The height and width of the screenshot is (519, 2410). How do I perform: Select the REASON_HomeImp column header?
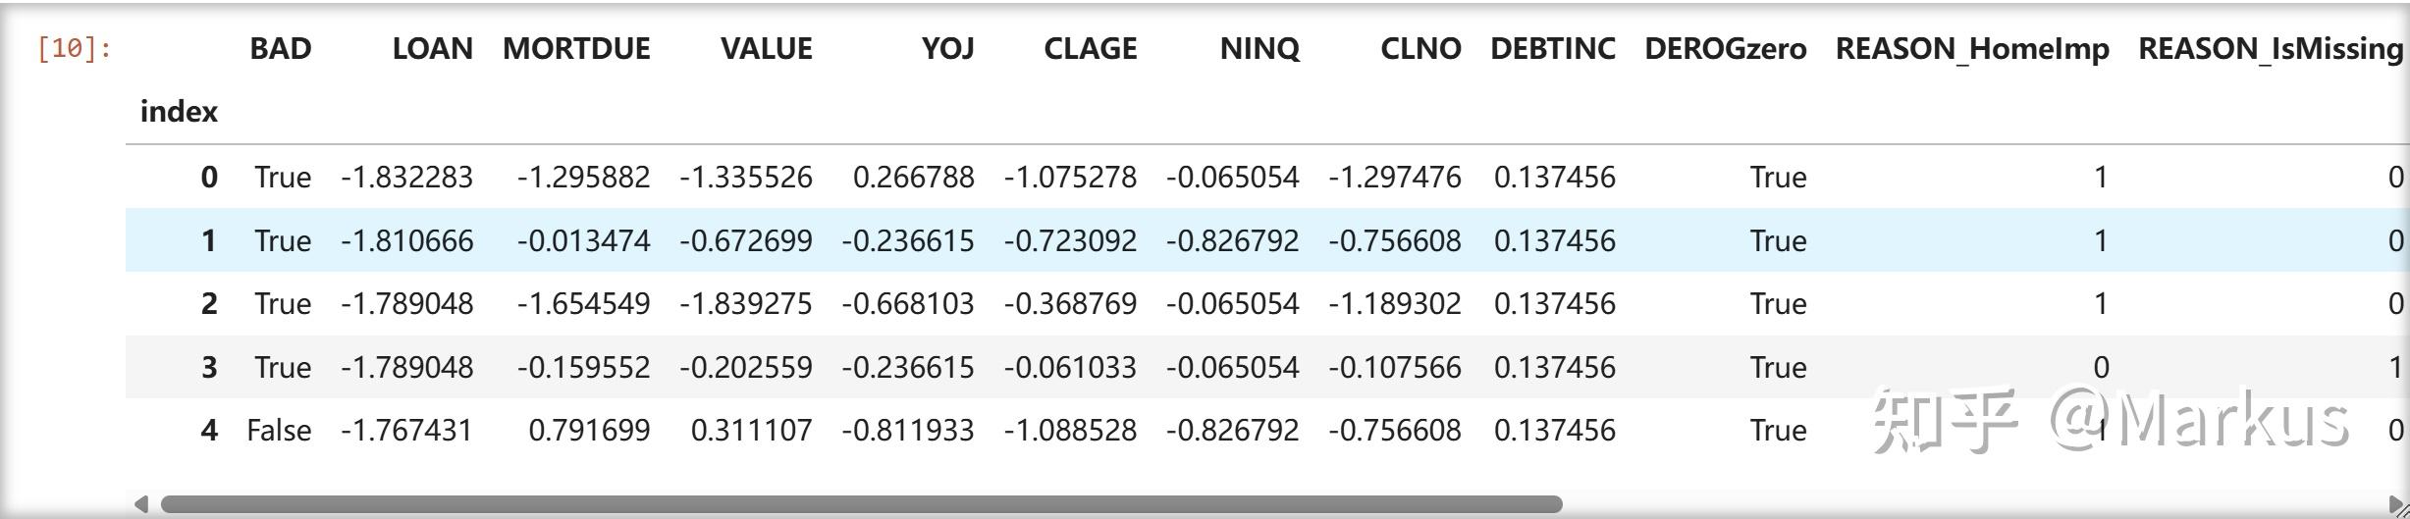(1971, 49)
